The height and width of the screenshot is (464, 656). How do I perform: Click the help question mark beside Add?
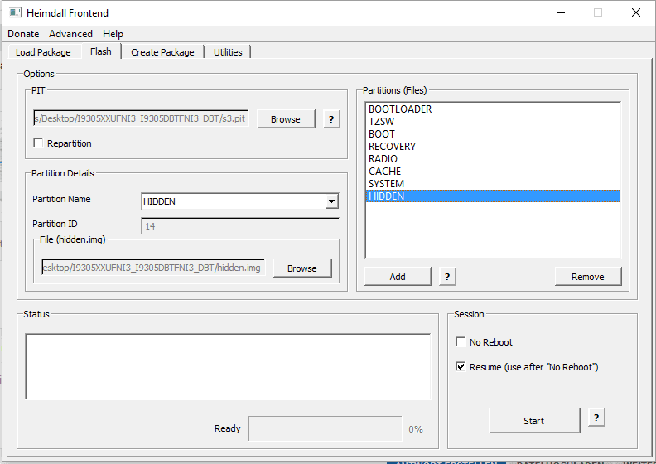tap(447, 277)
